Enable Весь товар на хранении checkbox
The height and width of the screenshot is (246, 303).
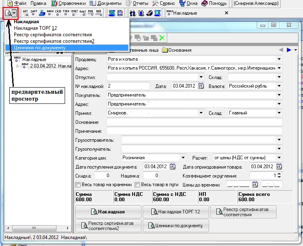pos(78,184)
